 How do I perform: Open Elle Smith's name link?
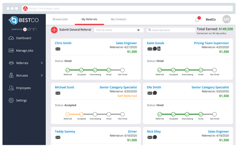[x=154, y=87]
